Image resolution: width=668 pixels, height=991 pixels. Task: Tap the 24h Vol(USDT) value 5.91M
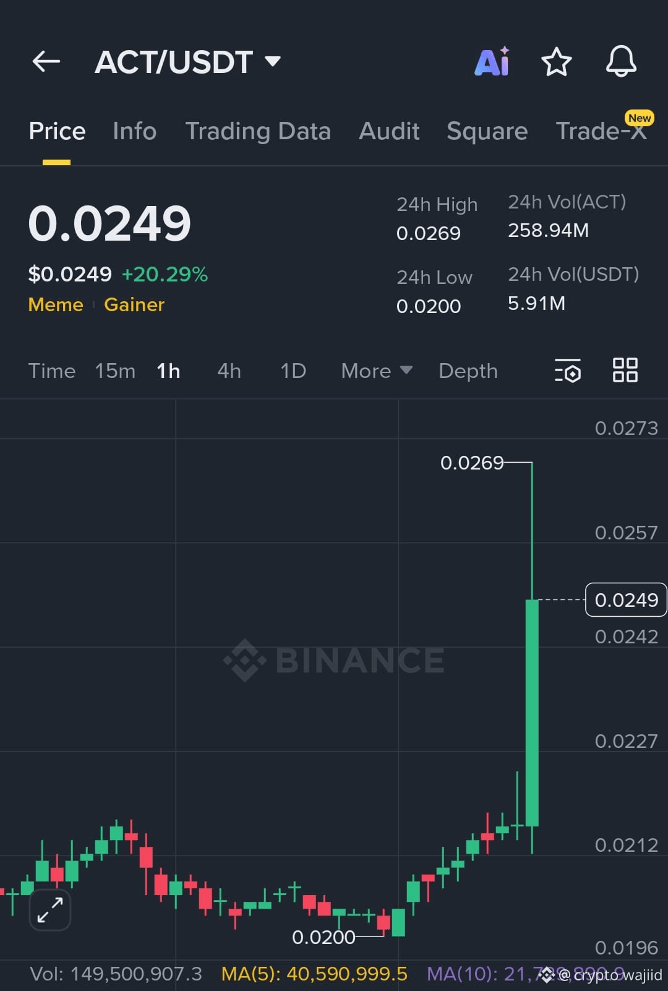pos(536,303)
